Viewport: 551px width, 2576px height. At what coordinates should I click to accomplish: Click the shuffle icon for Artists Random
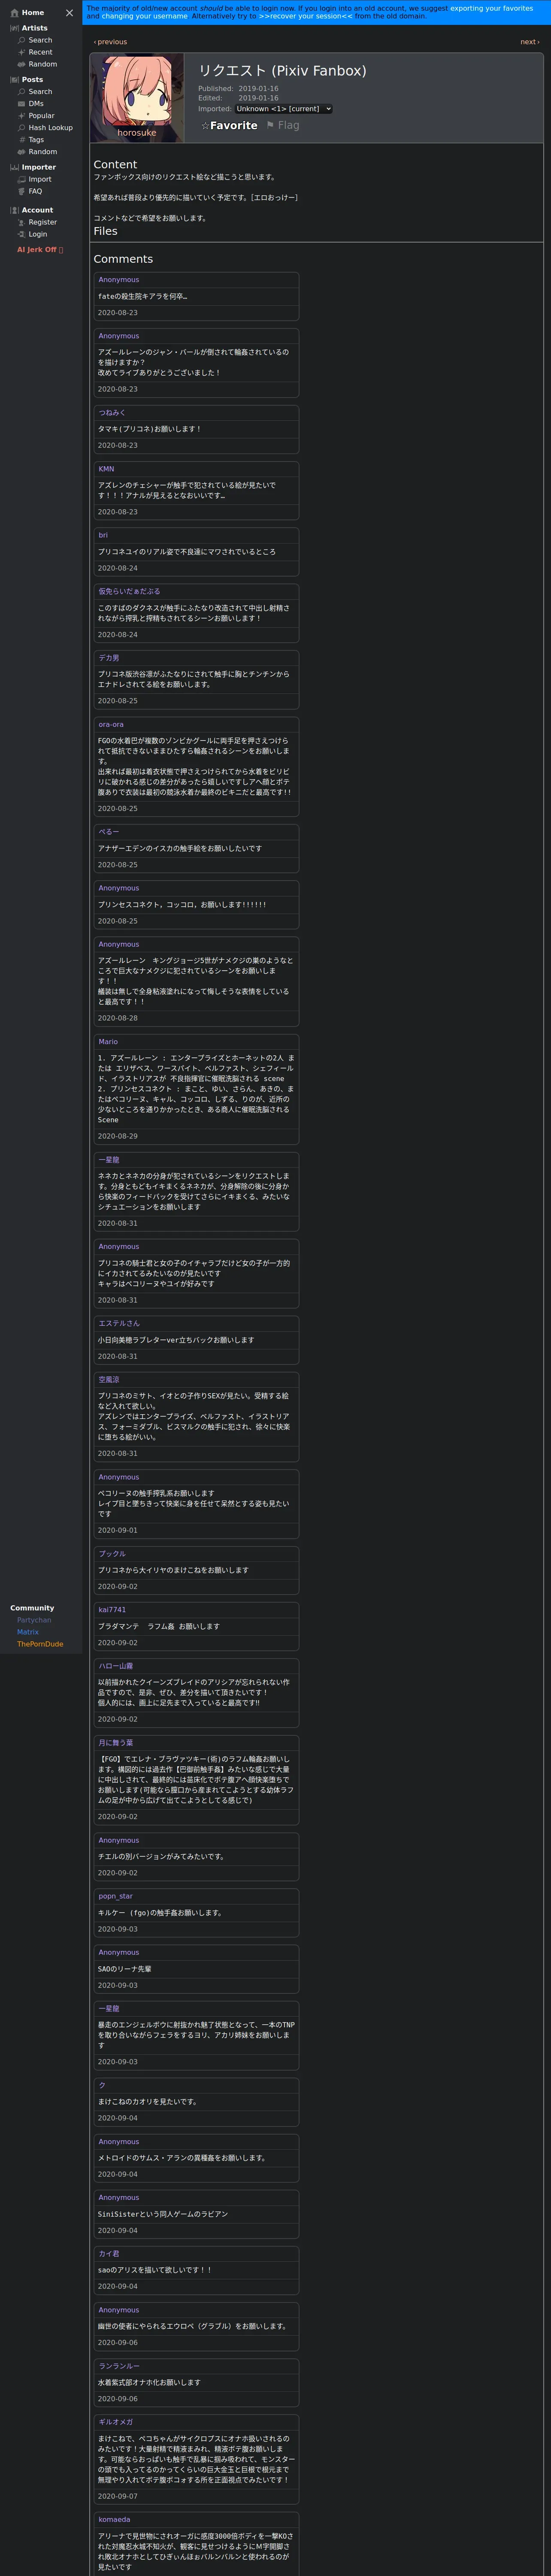tap(22, 64)
